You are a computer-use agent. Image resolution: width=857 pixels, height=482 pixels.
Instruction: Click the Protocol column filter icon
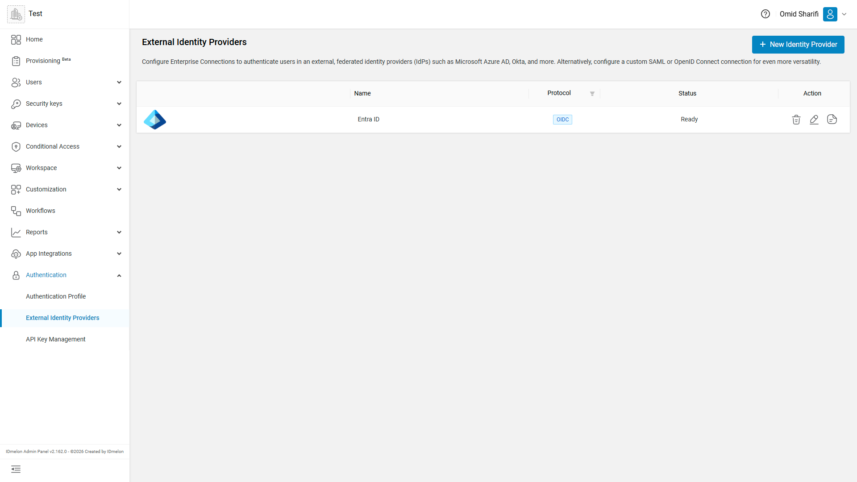[592, 94]
